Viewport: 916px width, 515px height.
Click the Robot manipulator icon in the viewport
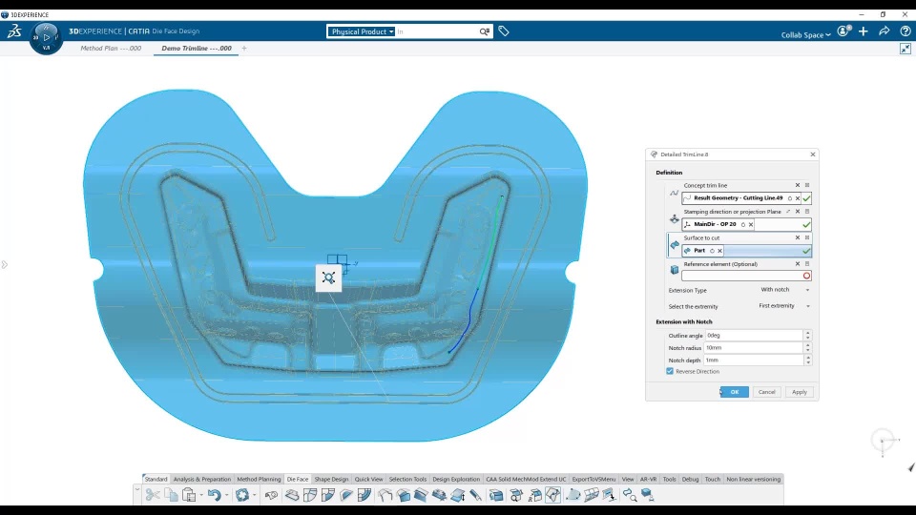point(328,278)
